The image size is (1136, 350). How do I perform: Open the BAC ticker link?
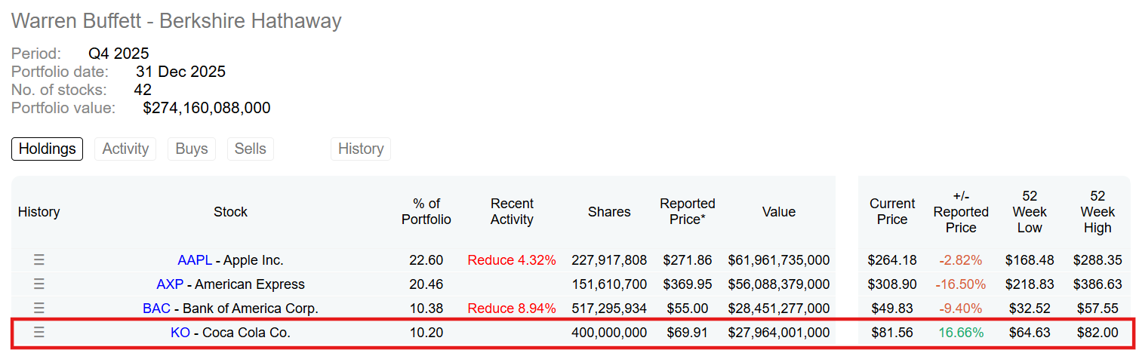[156, 309]
